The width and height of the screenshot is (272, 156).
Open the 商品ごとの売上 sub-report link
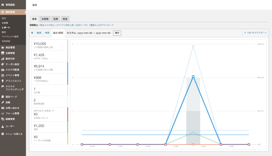coord(48,25)
